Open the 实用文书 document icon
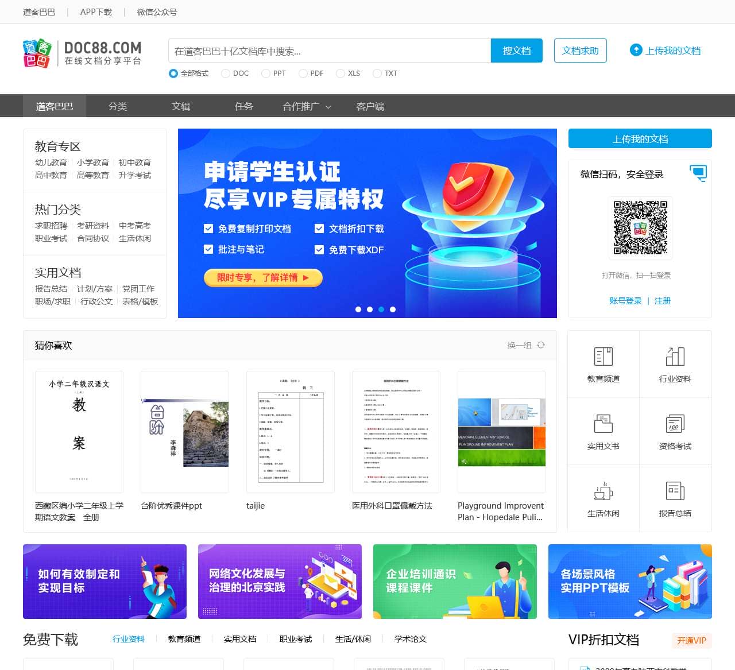The height and width of the screenshot is (670, 735). tap(604, 424)
